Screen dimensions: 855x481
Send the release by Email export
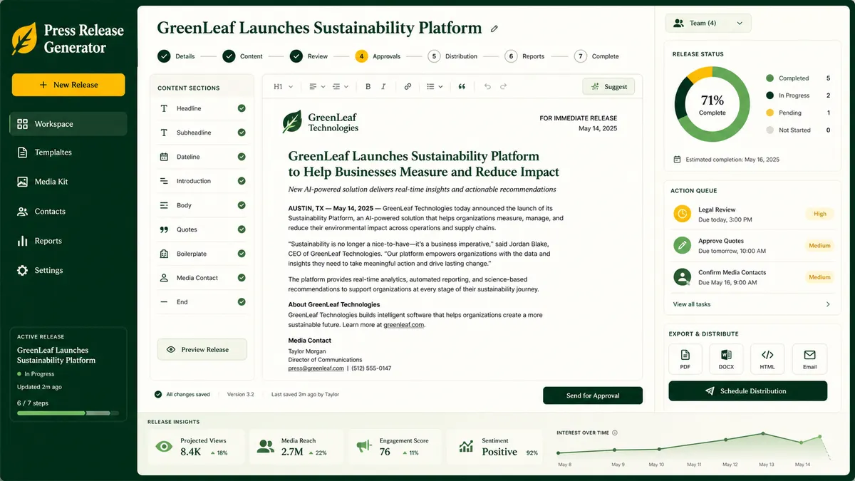(x=809, y=359)
